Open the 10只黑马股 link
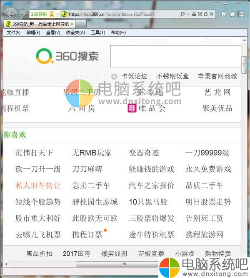This screenshot has width=250, height=278. pyautogui.click(x=148, y=202)
